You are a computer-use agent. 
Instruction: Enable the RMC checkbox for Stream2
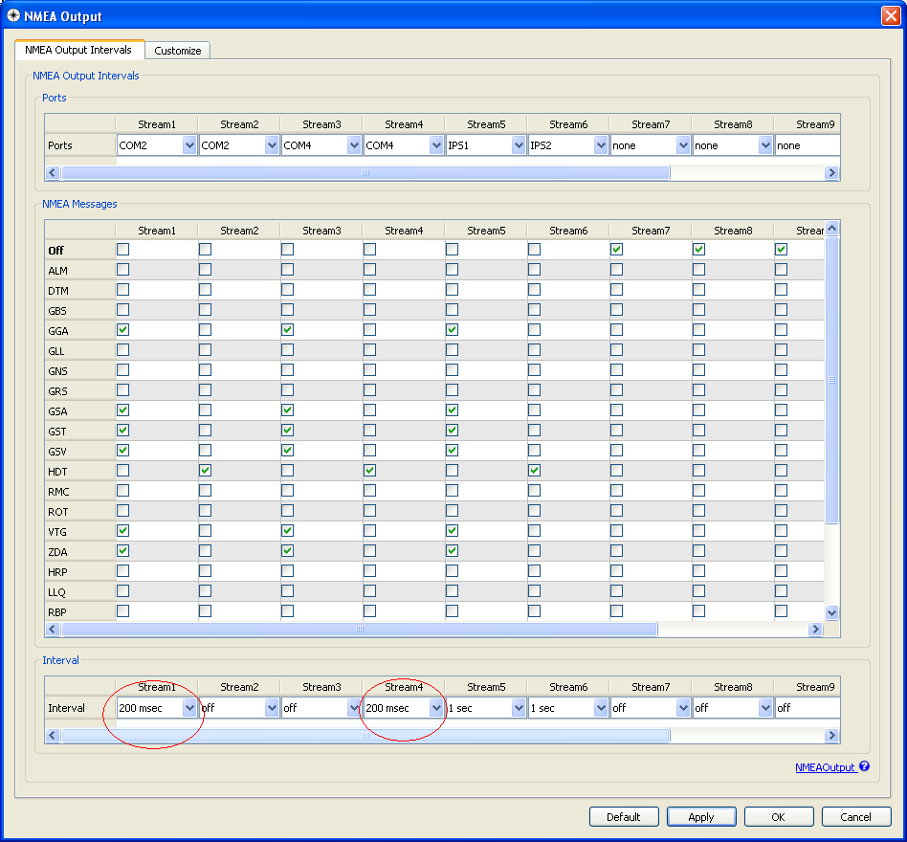[205, 490]
